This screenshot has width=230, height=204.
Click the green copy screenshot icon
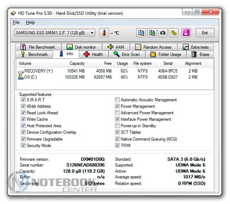tap(152, 33)
